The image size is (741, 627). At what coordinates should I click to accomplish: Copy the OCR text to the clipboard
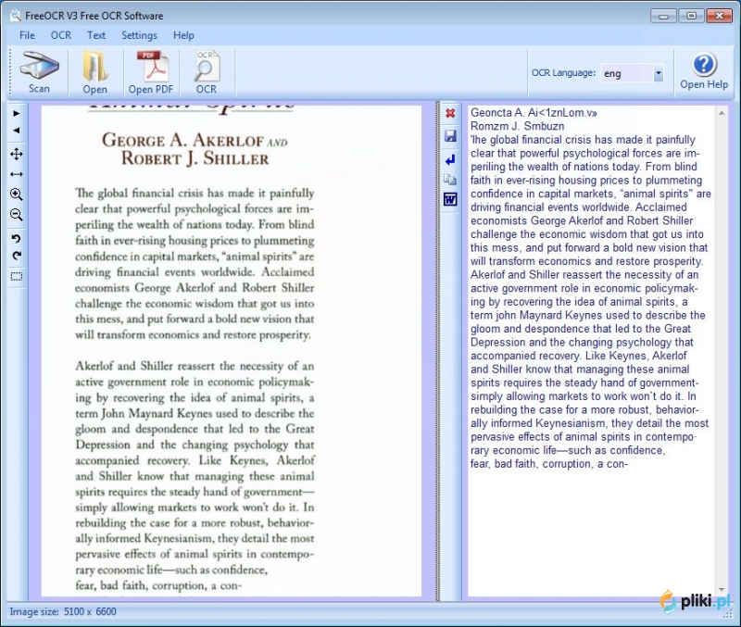[x=450, y=180]
